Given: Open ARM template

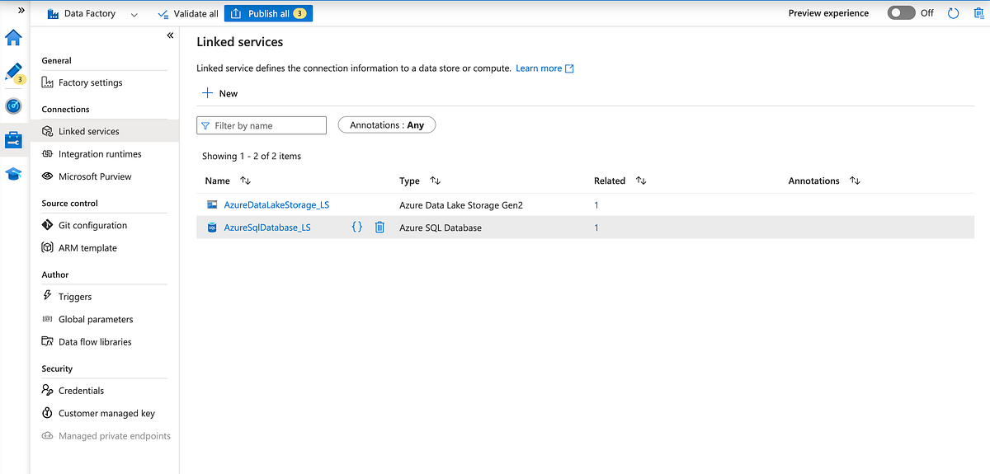Looking at the screenshot, I should pos(87,248).
